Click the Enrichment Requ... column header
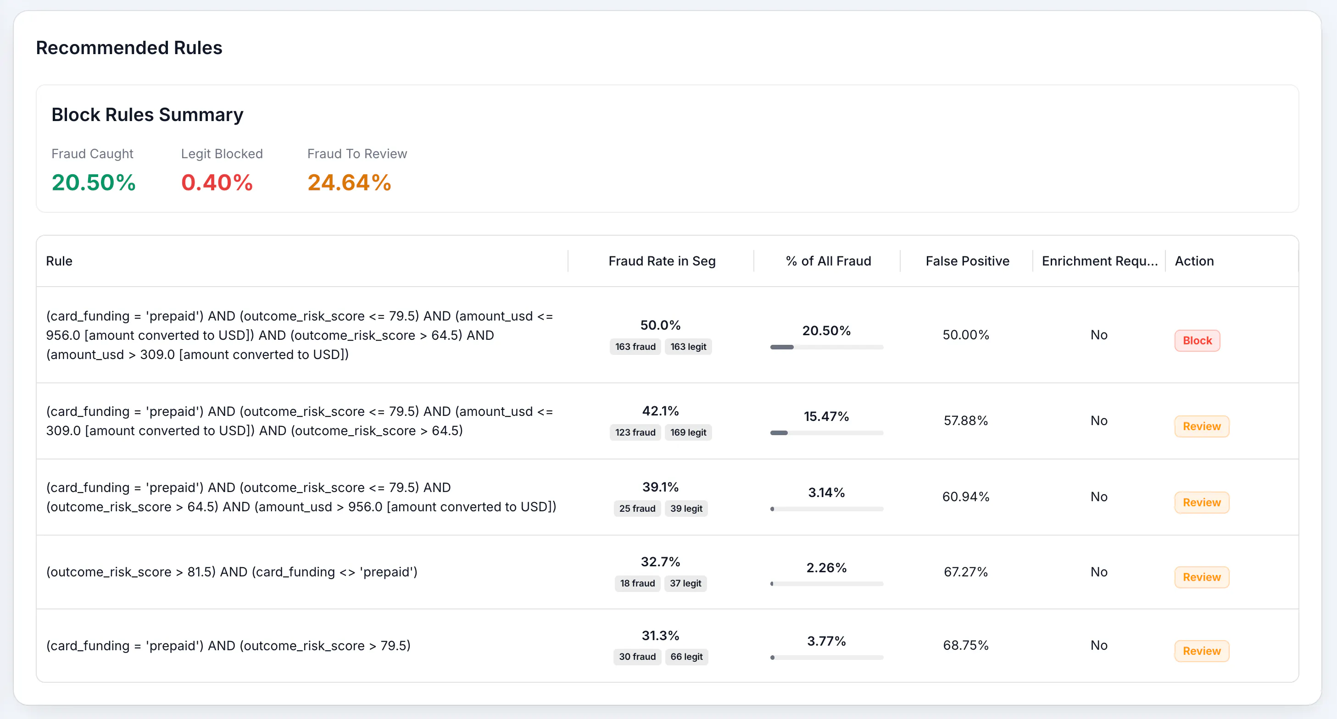 tap(1099, 261)
